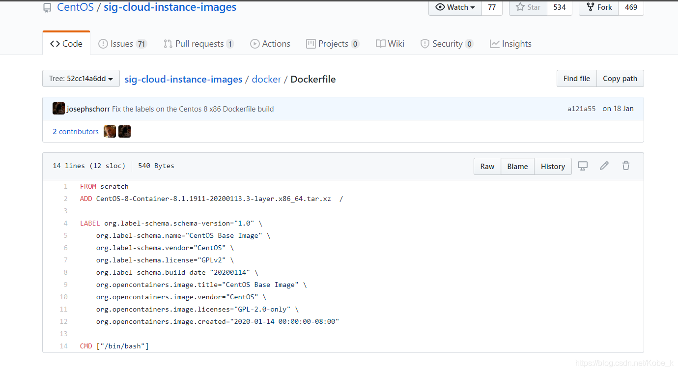Click the label-schema.license="GPLv2" line

[x=165, y=260]
